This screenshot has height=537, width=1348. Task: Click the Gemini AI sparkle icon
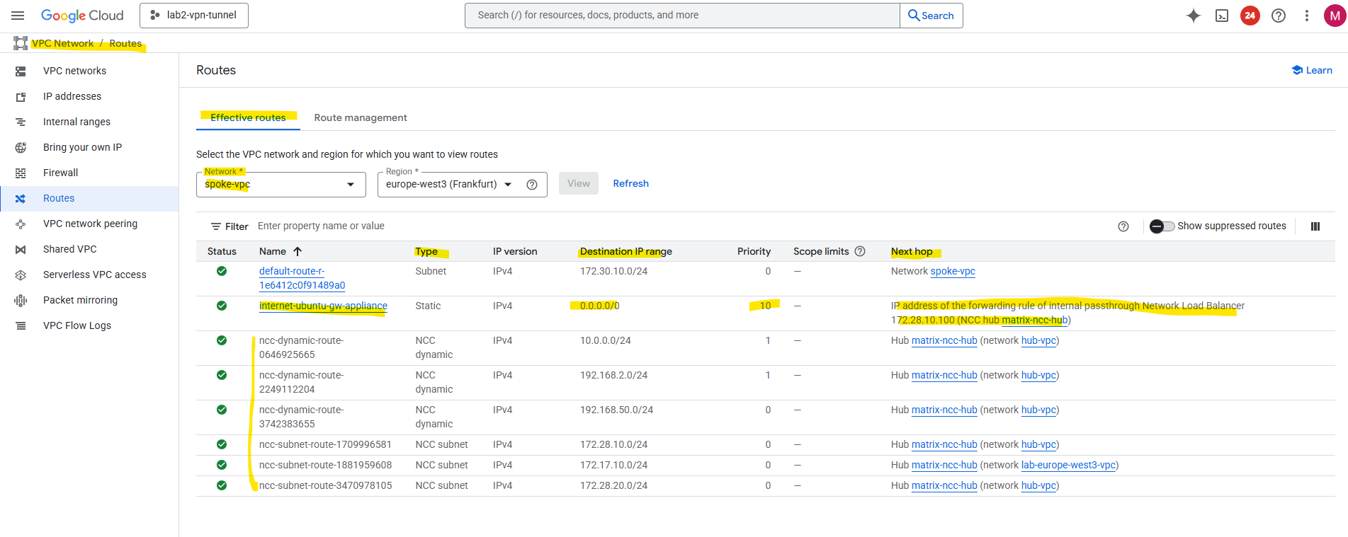click(x=1194, y=16)
